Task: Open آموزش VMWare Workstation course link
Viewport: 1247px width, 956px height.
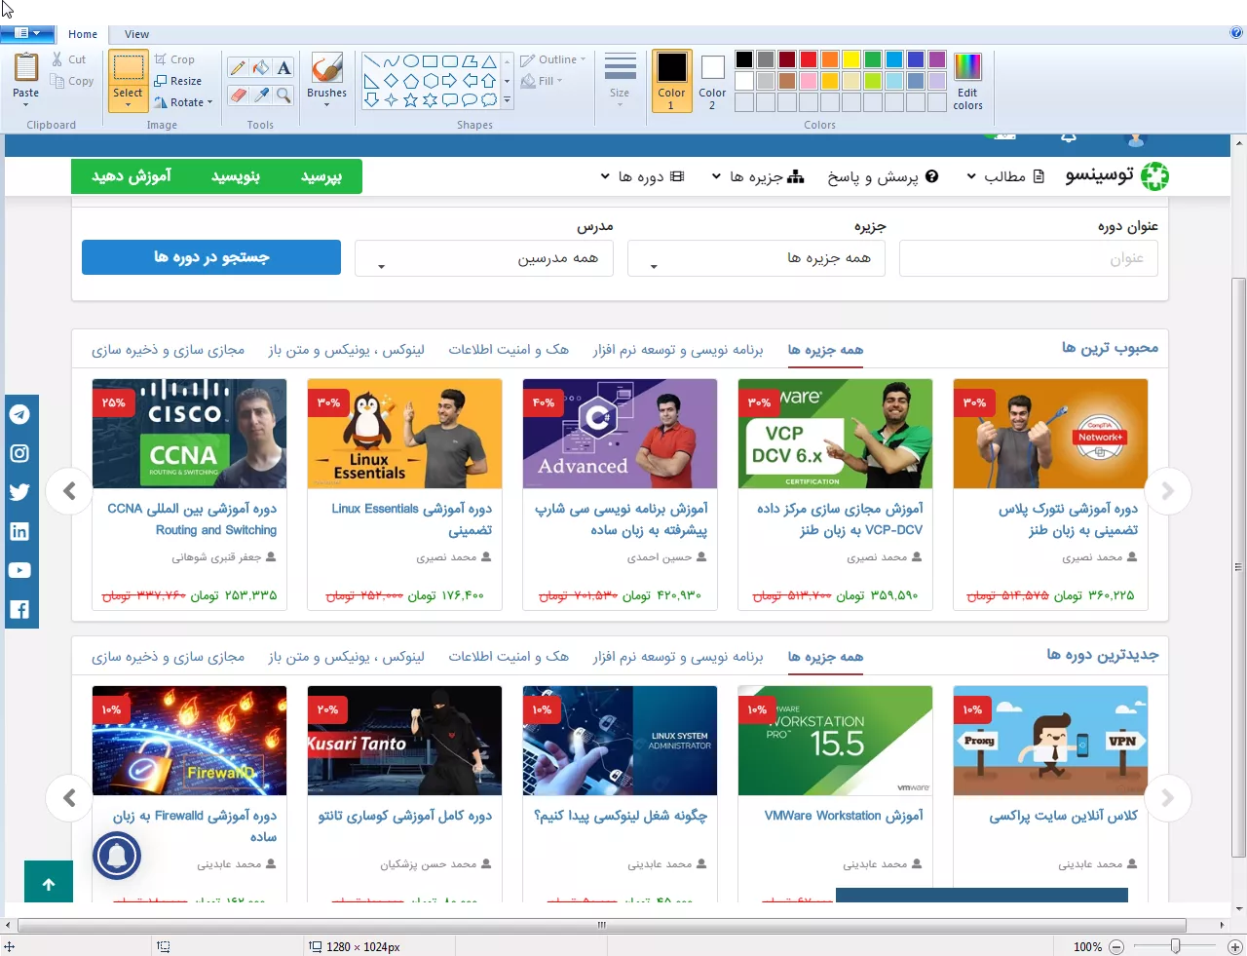Action: click(844, 816)
